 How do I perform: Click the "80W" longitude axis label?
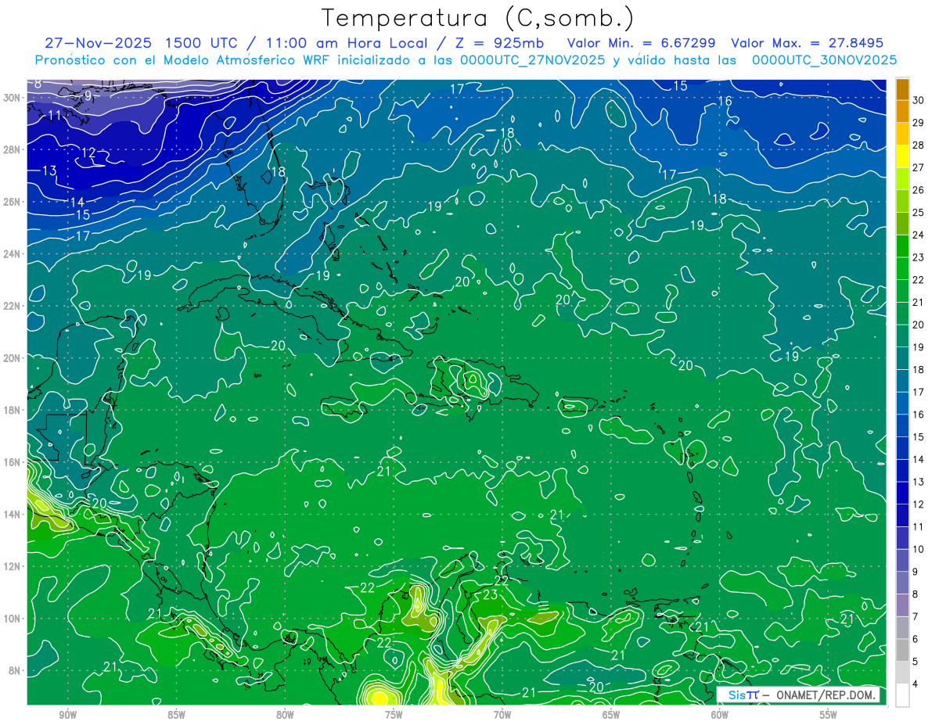click(x=285, y=716)
